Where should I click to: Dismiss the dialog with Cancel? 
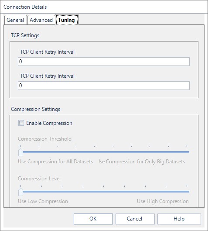point(135,219)
